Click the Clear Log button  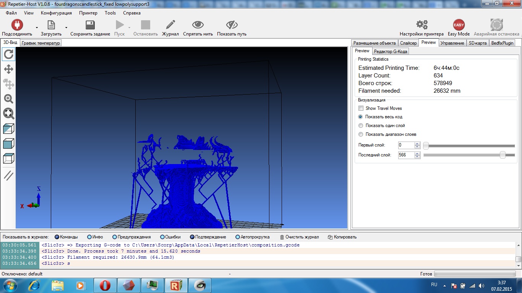click(x=299, y=237)
